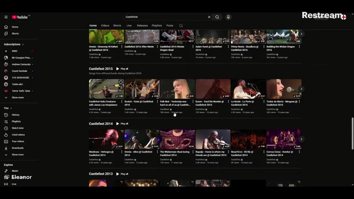This screenshot has height=199, width=354.
Task: Open Euzen - You'd Be Newbie title
Action: pos(210,103)
